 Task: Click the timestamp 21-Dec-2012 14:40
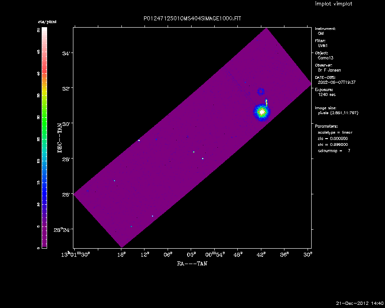pos(360,303)
